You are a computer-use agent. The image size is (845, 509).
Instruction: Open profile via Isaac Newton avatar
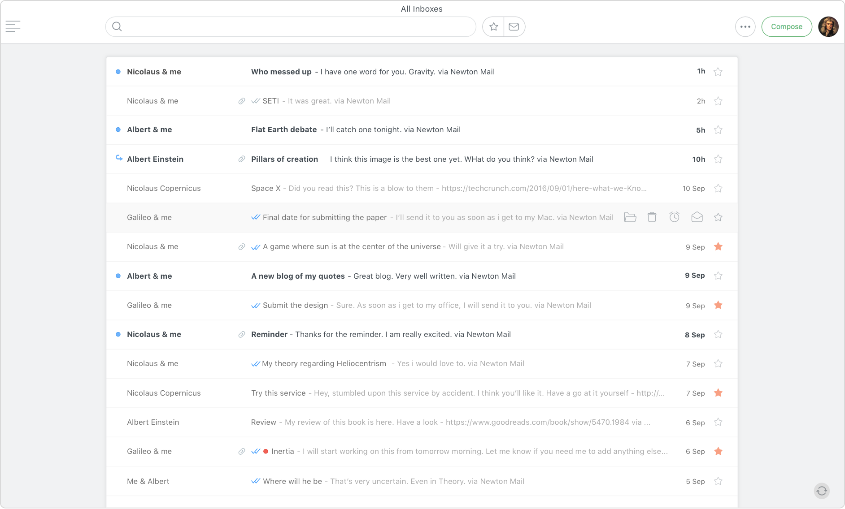(829, 26)
